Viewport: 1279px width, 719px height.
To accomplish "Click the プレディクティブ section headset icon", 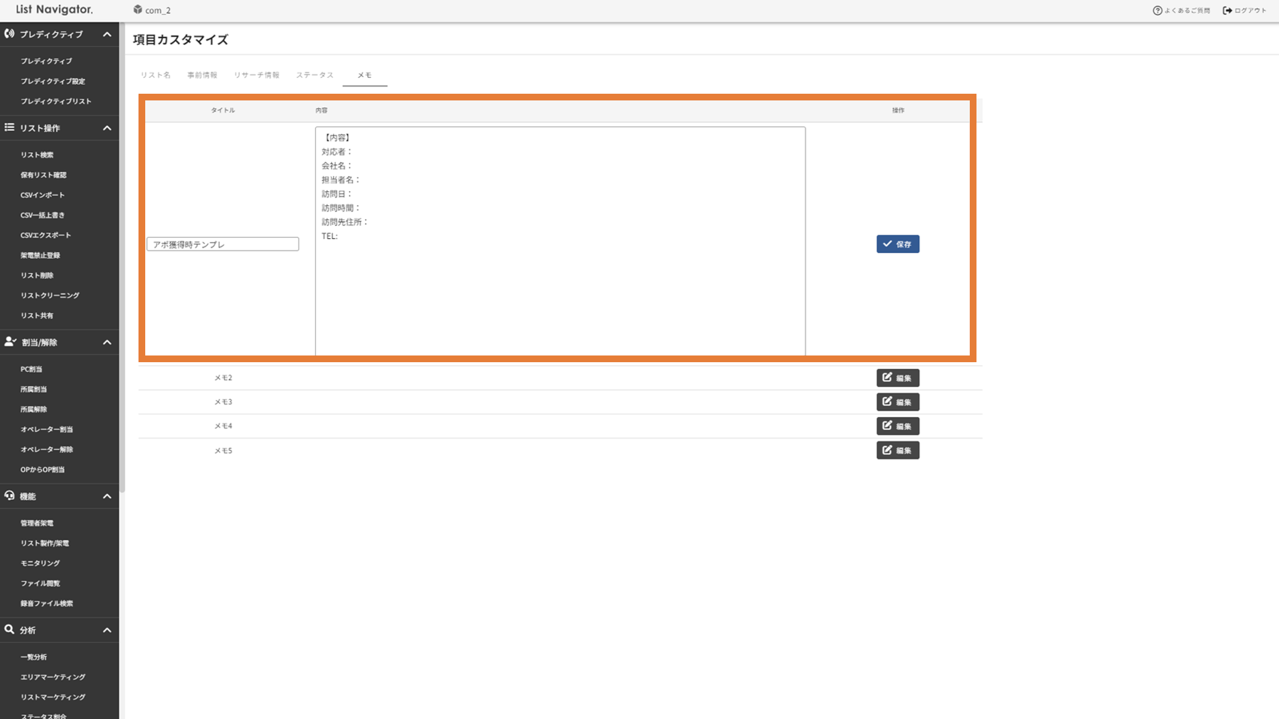I will pyautogui.click(x=9, y=33).
